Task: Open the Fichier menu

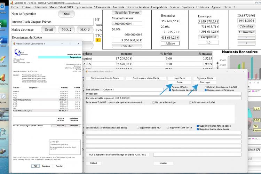Action: (15, 7)
